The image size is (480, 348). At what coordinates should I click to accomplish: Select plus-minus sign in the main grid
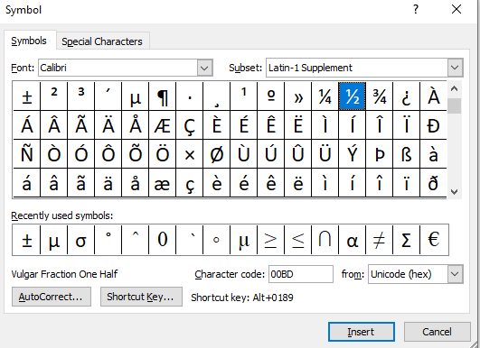(26, 96)
